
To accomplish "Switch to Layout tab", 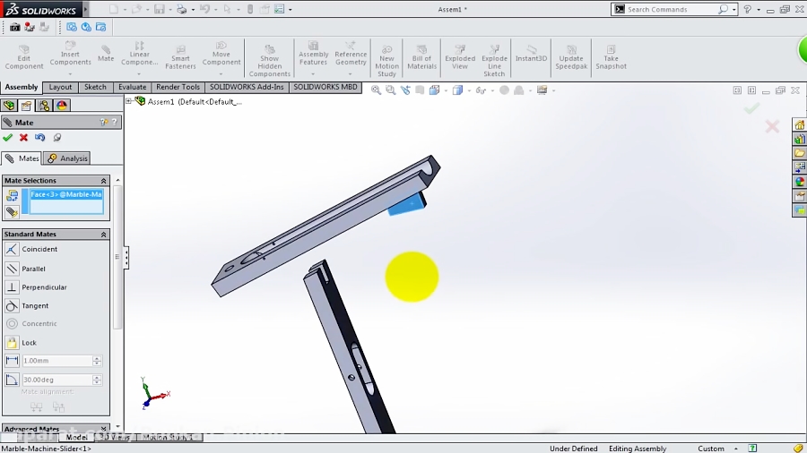I will tap(60, 88).
